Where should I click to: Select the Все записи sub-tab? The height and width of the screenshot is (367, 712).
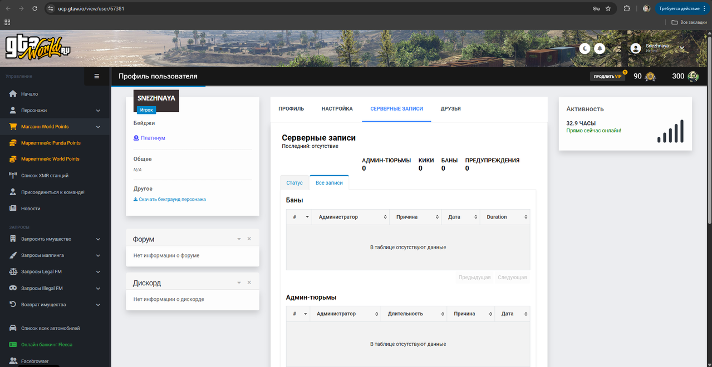click(x=329, y=183)
